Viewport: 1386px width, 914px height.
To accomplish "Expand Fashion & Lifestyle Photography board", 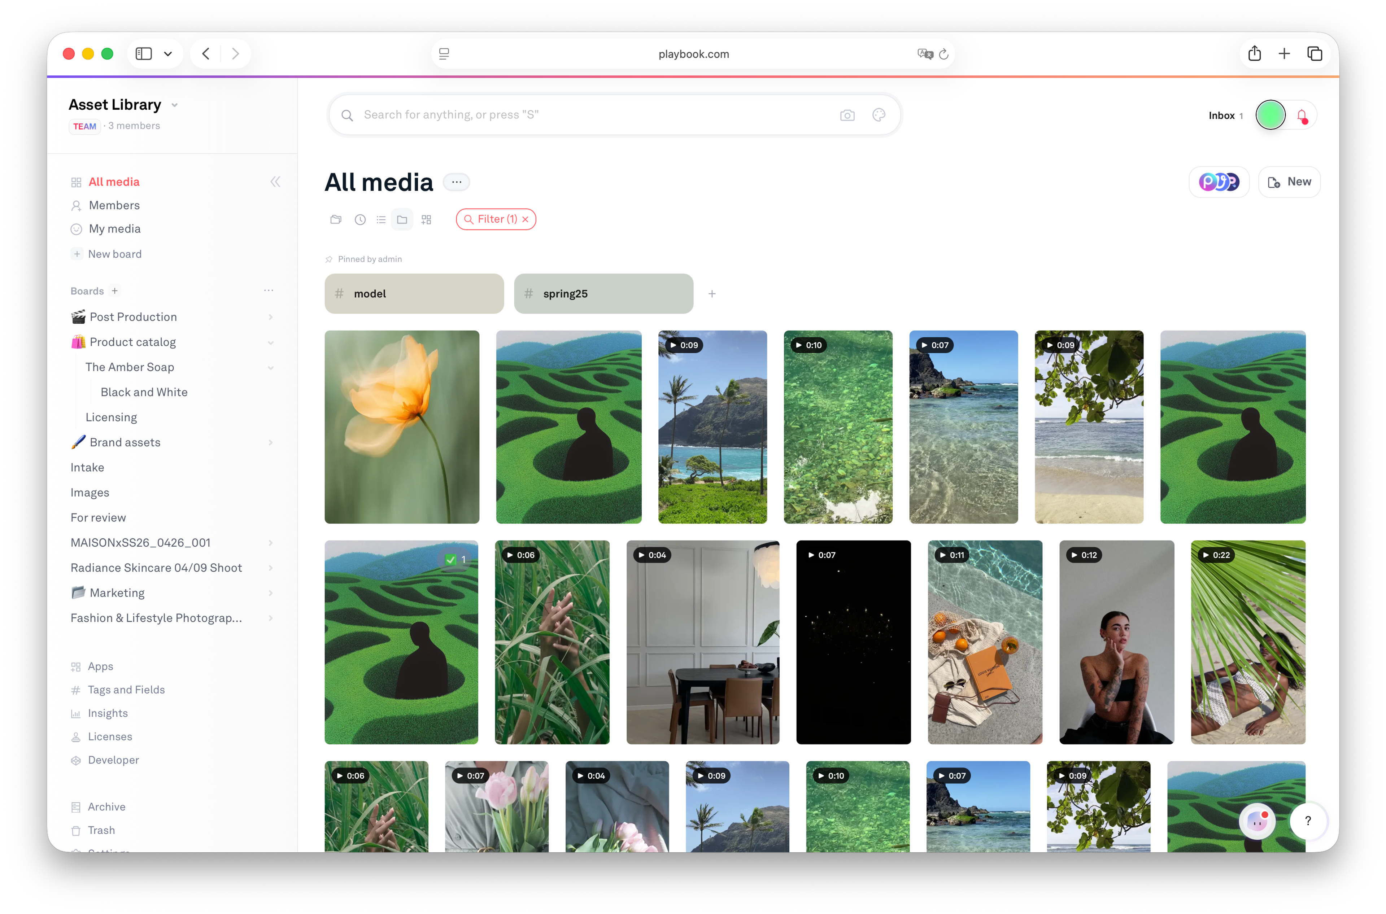I will (271, 618).
